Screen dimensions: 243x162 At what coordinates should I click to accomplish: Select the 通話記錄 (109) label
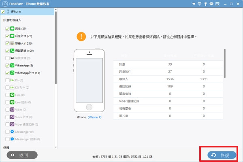pos(24,51)
